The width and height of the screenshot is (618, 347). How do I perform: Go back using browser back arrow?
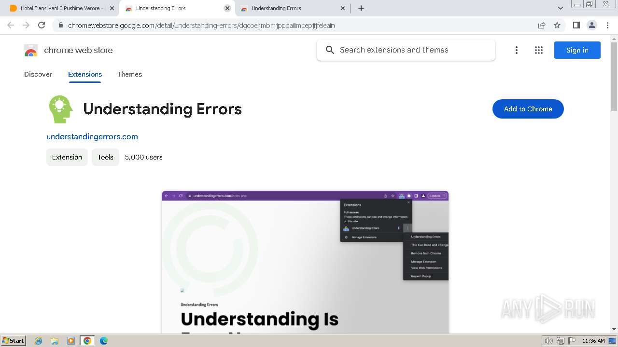[11, 25]
